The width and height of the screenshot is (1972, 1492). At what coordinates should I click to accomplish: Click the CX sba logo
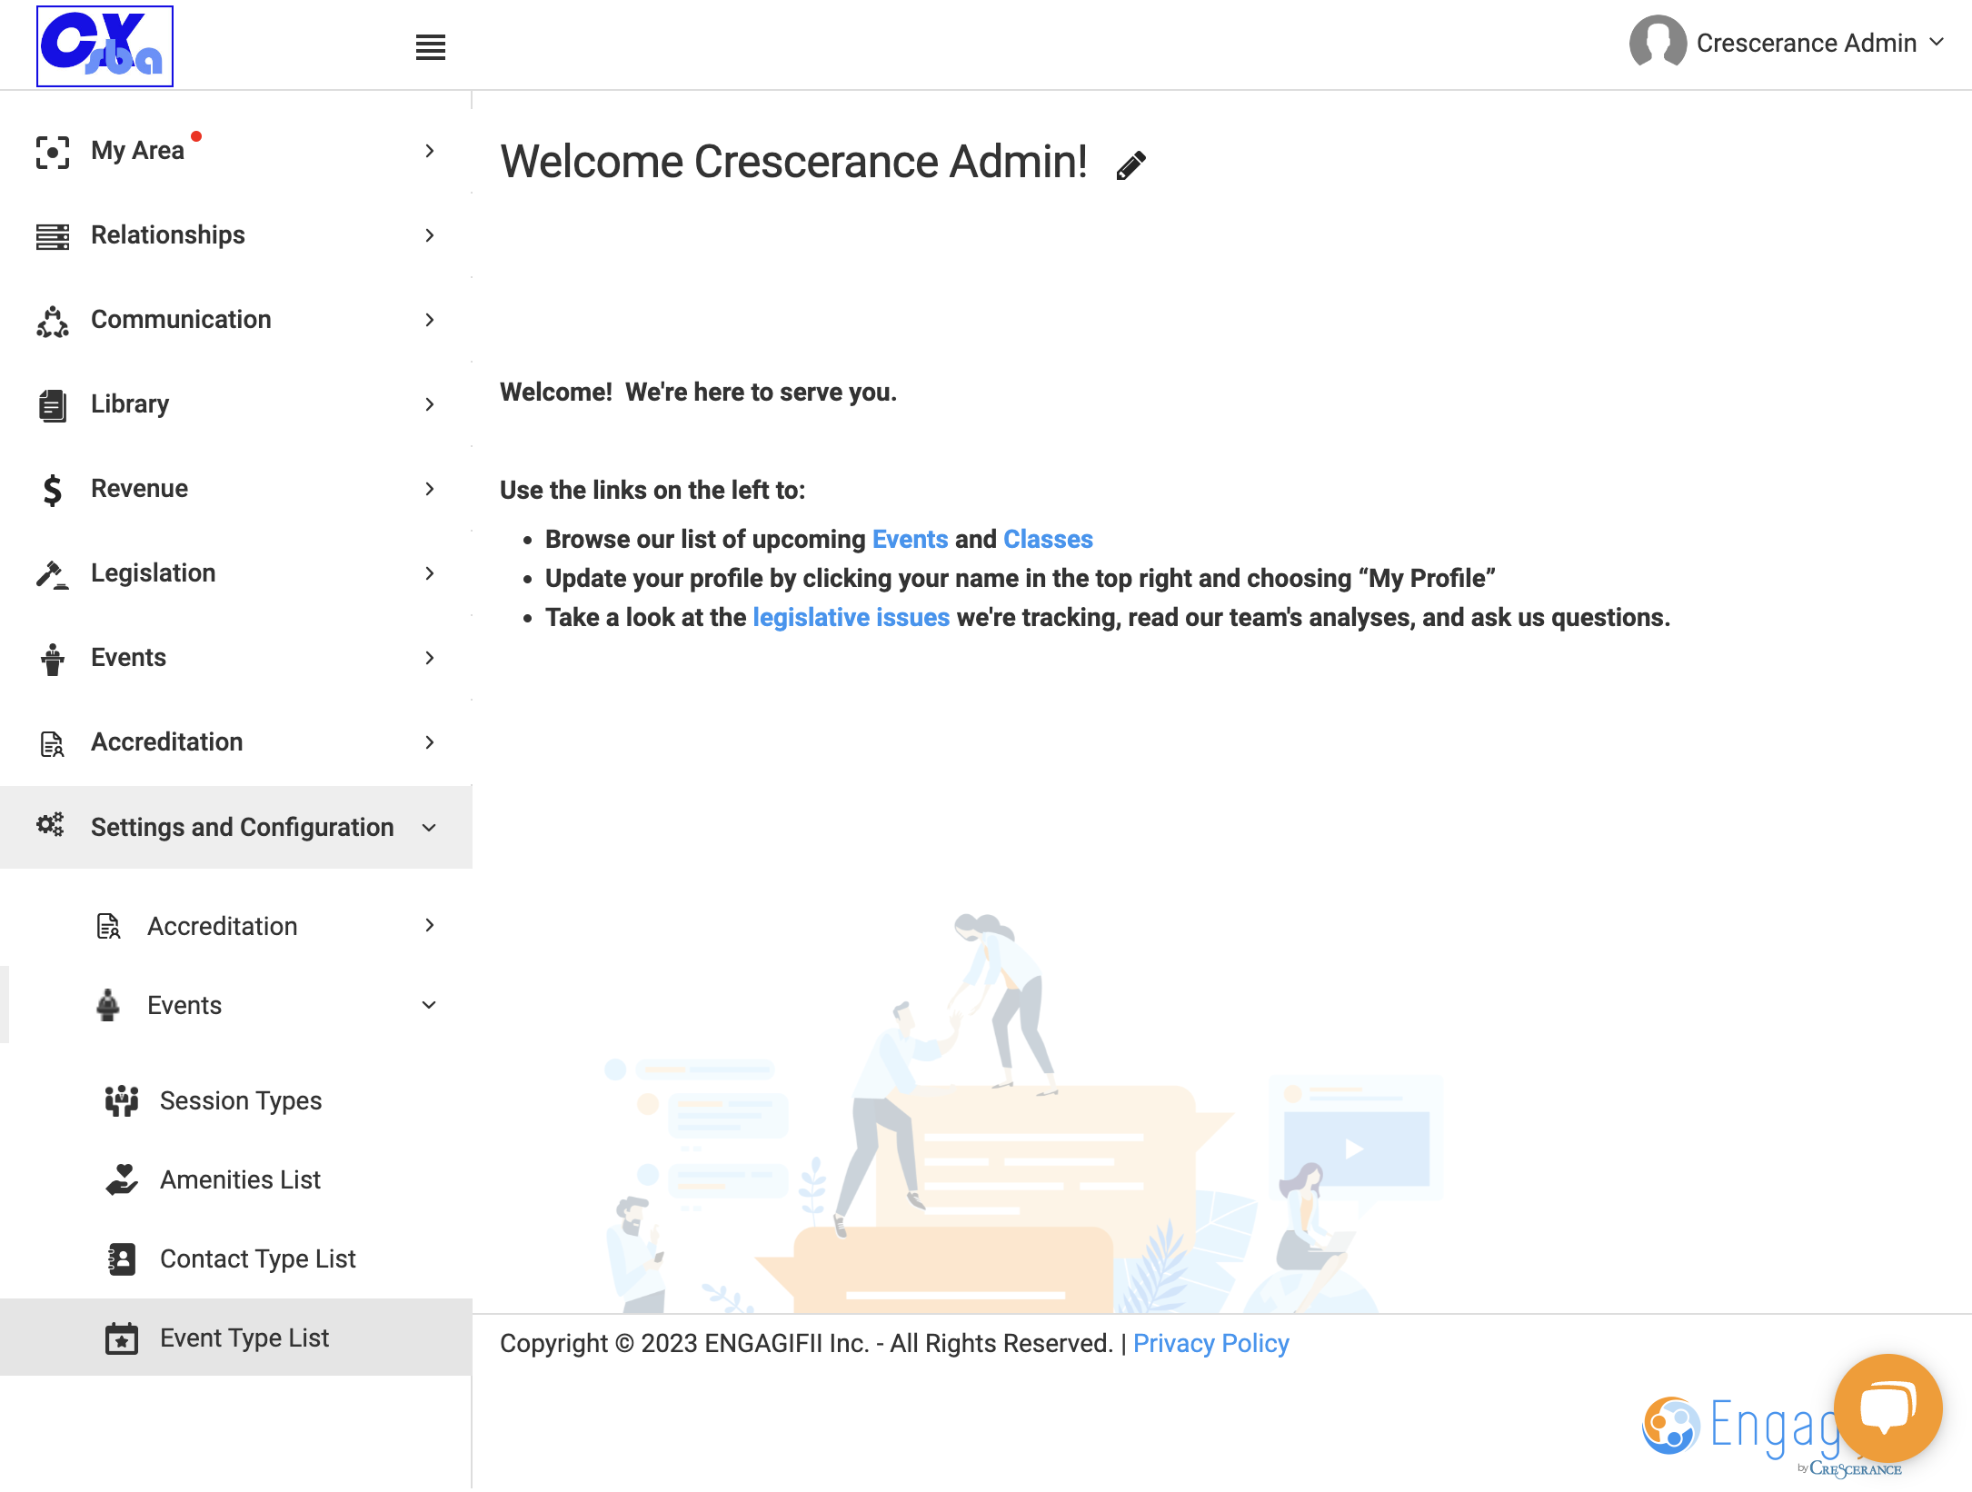(x=105, y=46)
